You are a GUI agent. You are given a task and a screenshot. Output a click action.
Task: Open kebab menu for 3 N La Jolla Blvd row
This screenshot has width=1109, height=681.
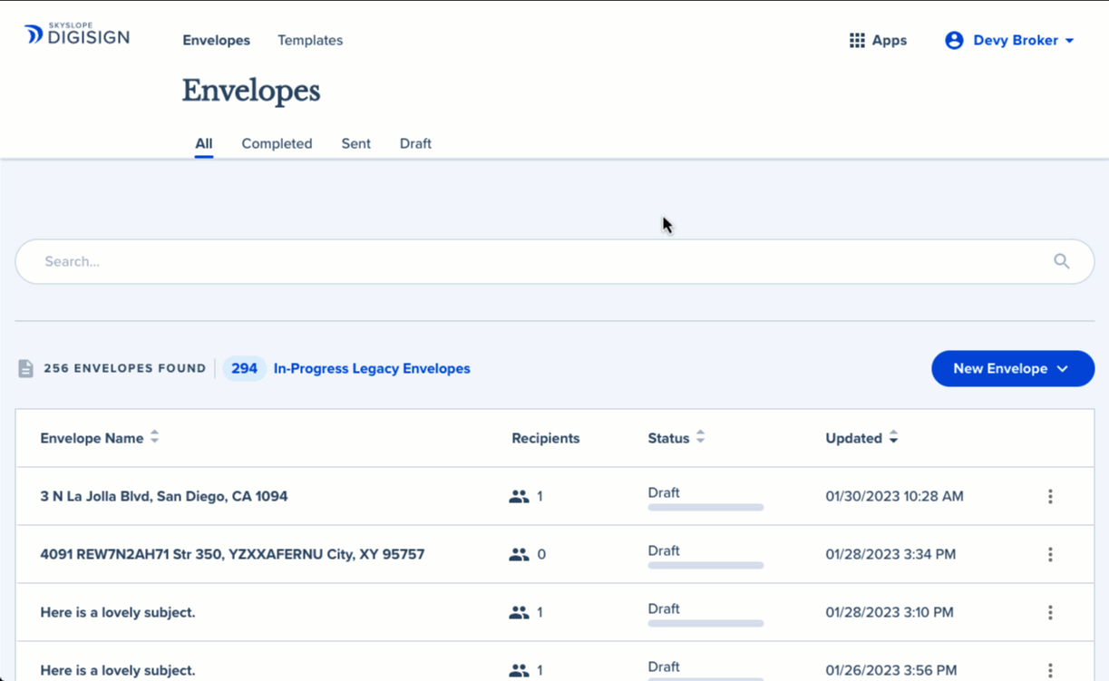(1050, 496)
